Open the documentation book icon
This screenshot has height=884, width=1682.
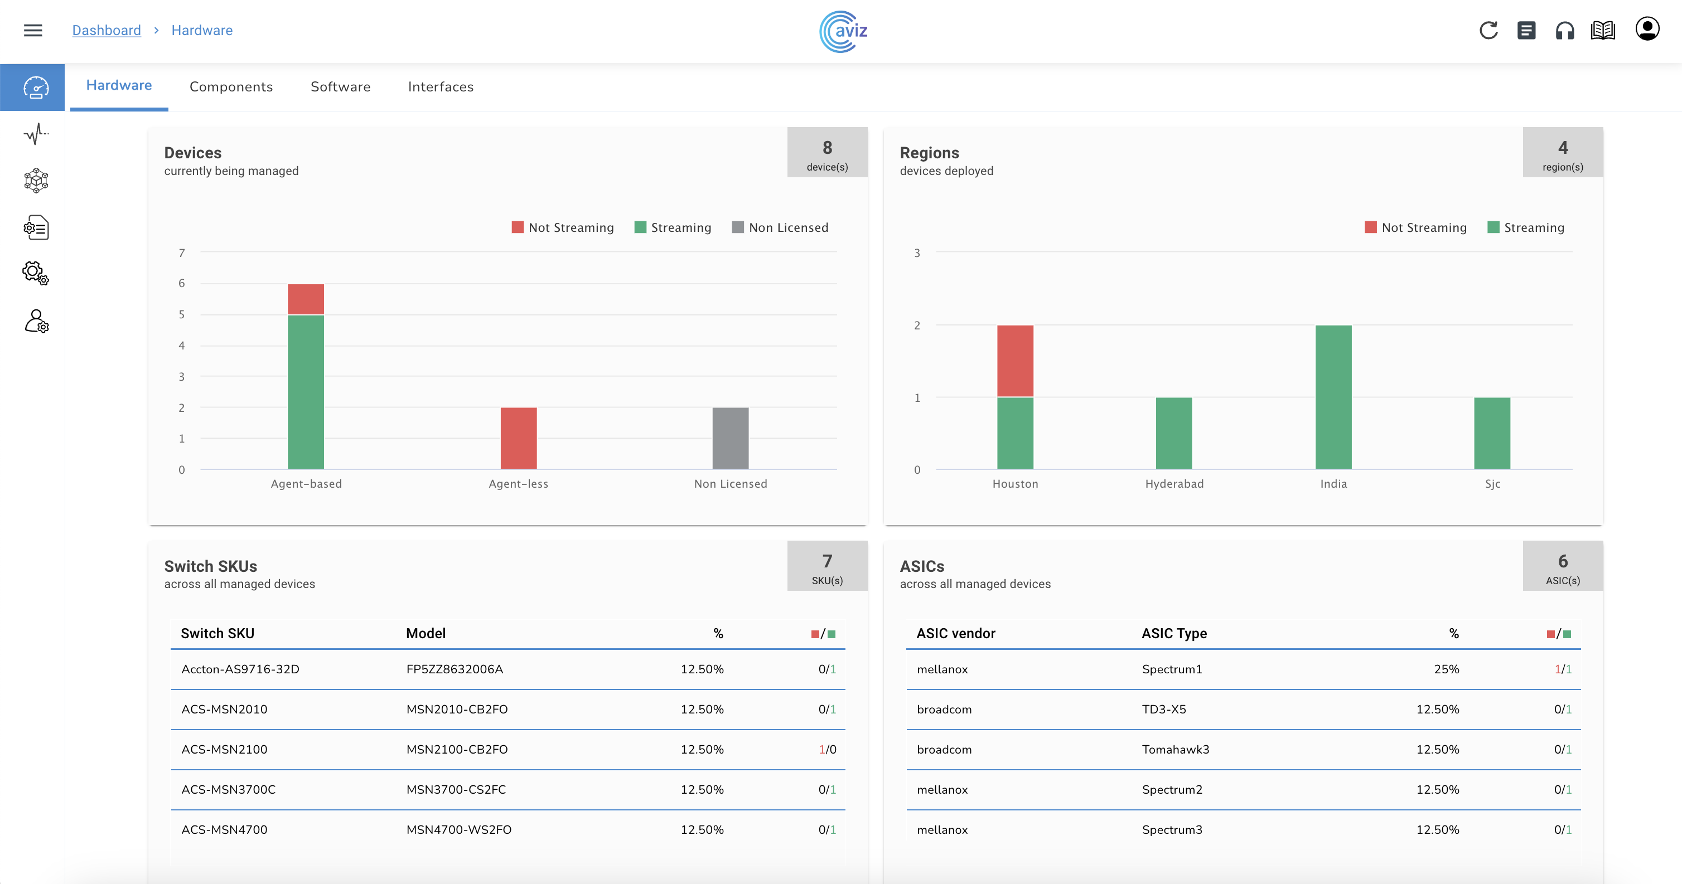1602,30
